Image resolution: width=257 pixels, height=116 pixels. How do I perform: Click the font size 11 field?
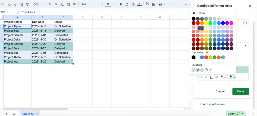108,4
